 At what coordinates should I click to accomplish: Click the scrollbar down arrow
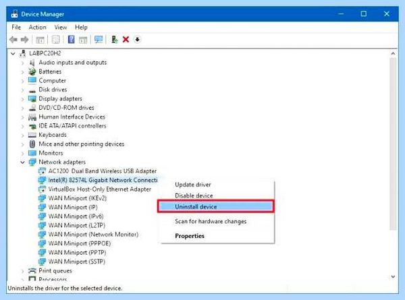click(393, 277)
